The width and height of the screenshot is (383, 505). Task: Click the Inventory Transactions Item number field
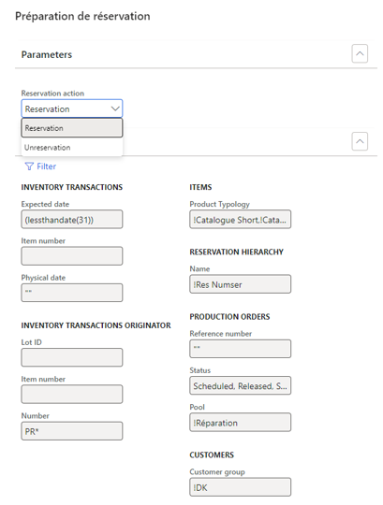click(72, 256)
